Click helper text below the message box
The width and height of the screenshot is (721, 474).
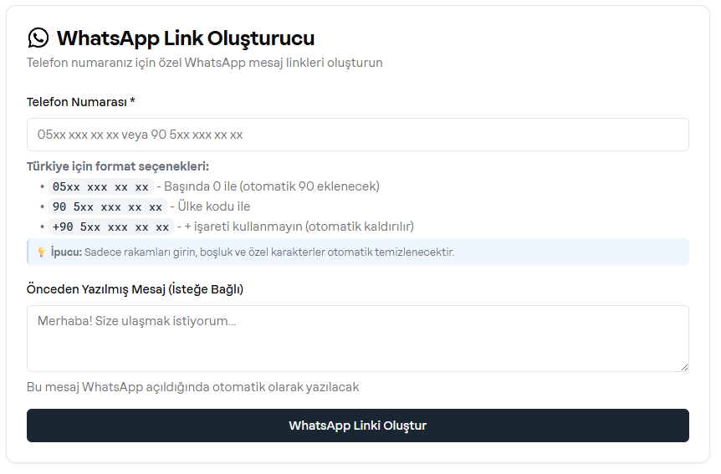click(x=192, y=387)
